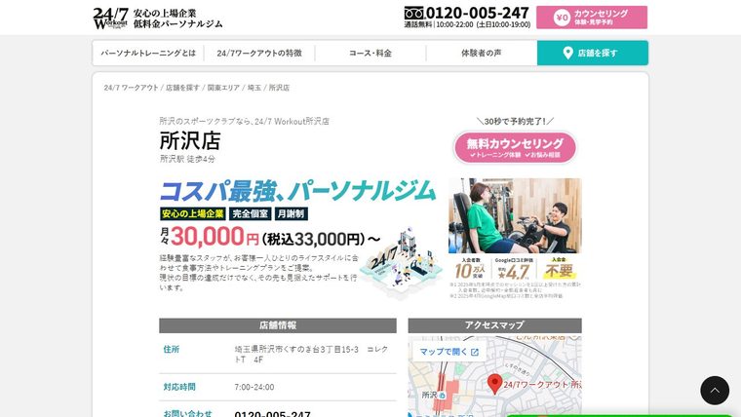Open 体験者の声 menu item
741x417 pixels.
[x=482, y=53]
